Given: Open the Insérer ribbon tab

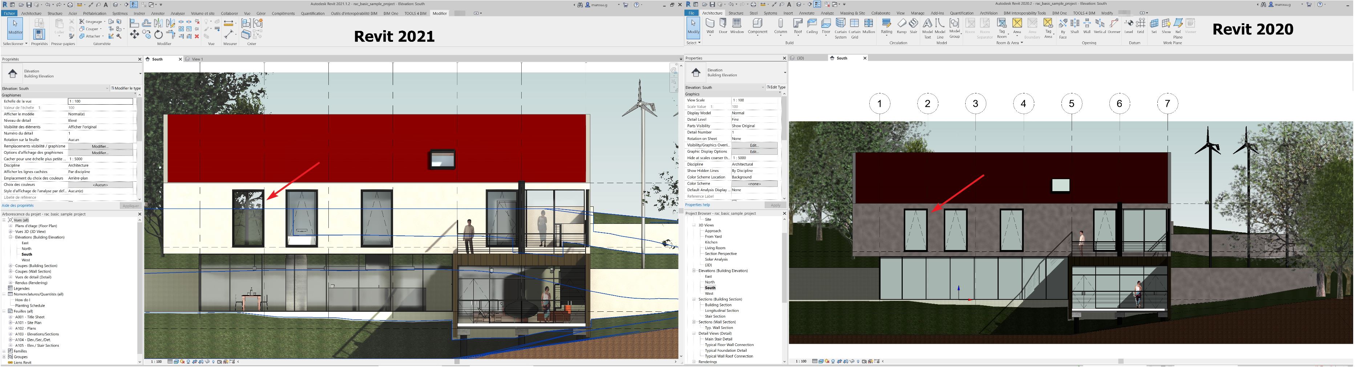Looking at the screenshot, I should pos(139,14).
